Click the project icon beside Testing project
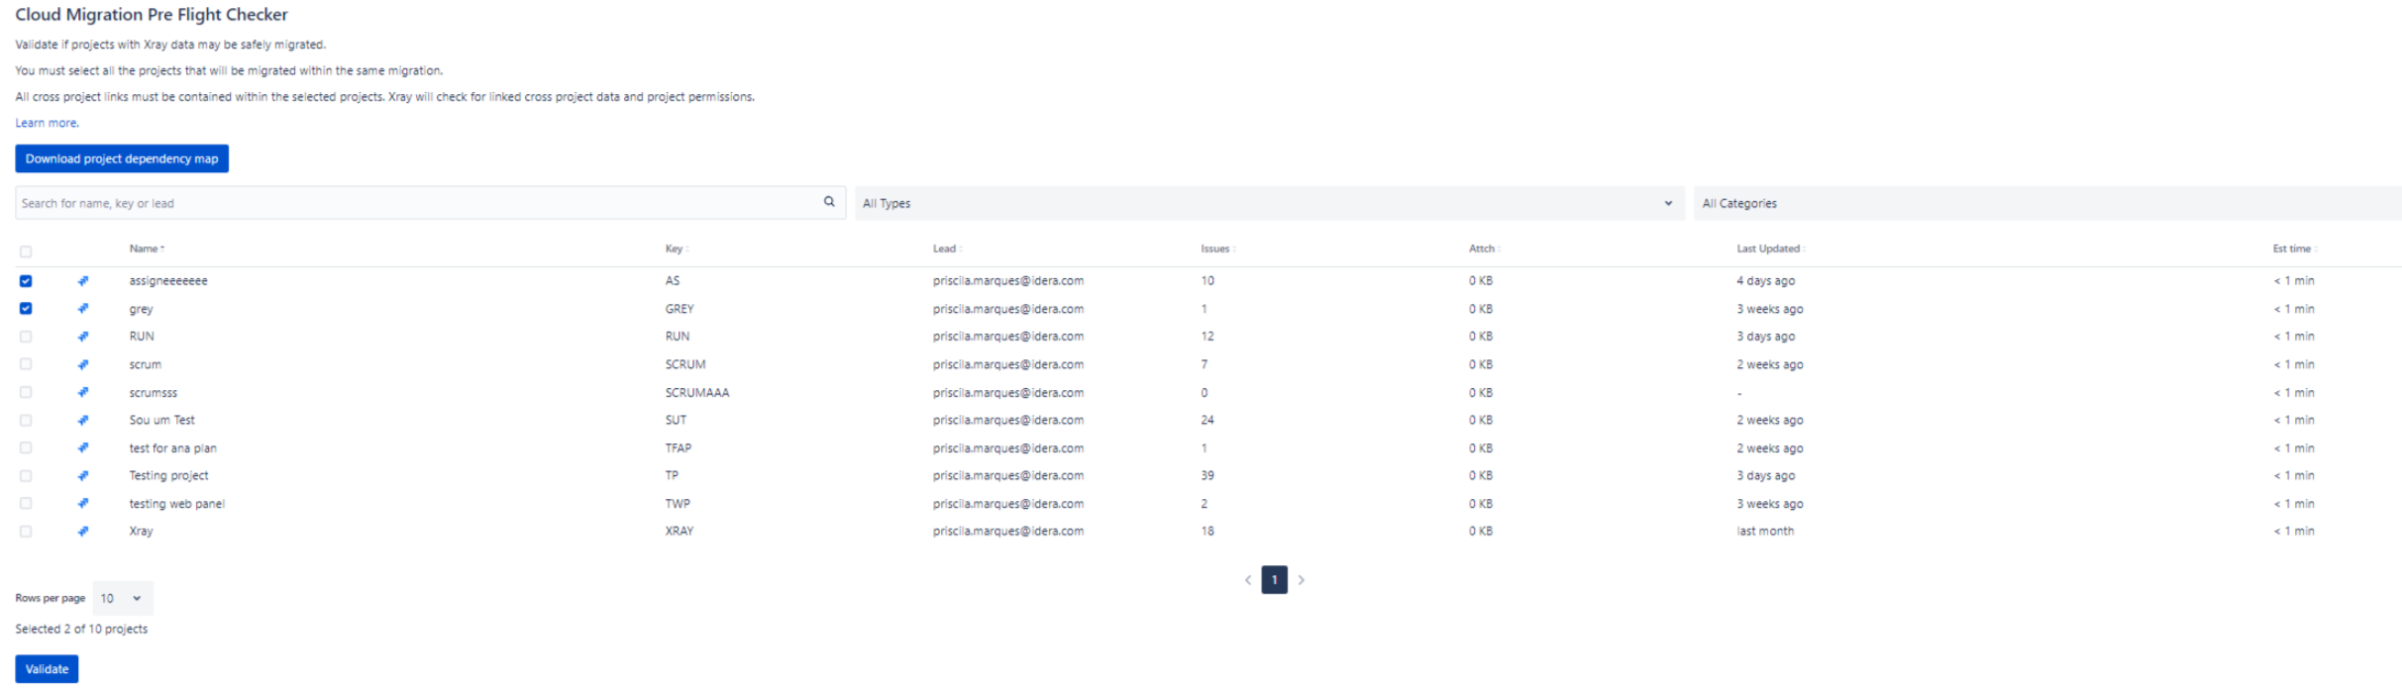Viewport: 2402px width, 688px height. click(83, 475)
